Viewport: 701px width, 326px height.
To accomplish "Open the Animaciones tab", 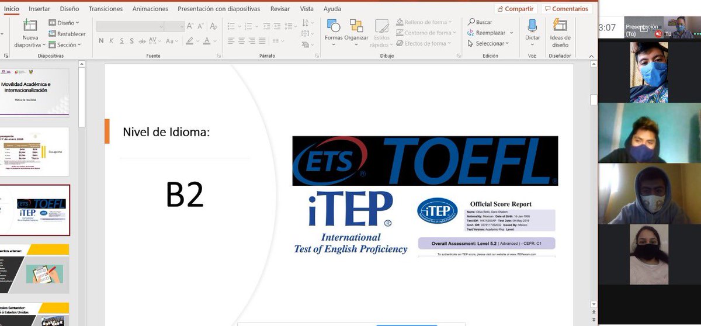I will point(150,9).
